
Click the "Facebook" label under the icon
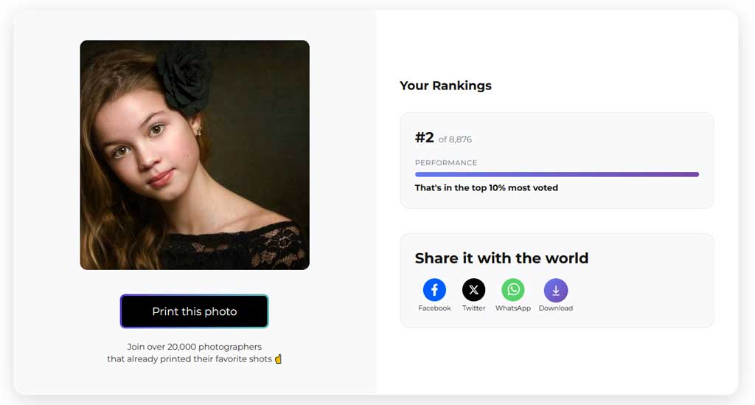click(x=434, y=308)
